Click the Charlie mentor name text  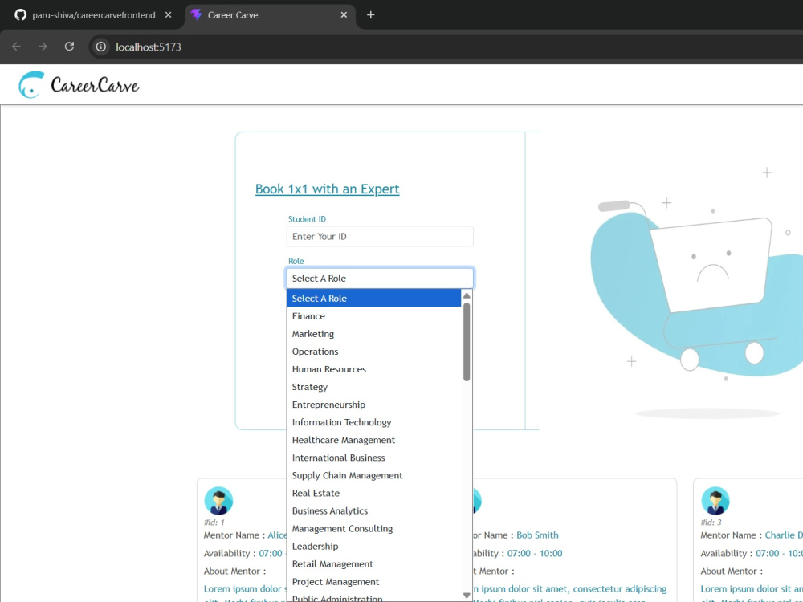click(x=784, y=535)
